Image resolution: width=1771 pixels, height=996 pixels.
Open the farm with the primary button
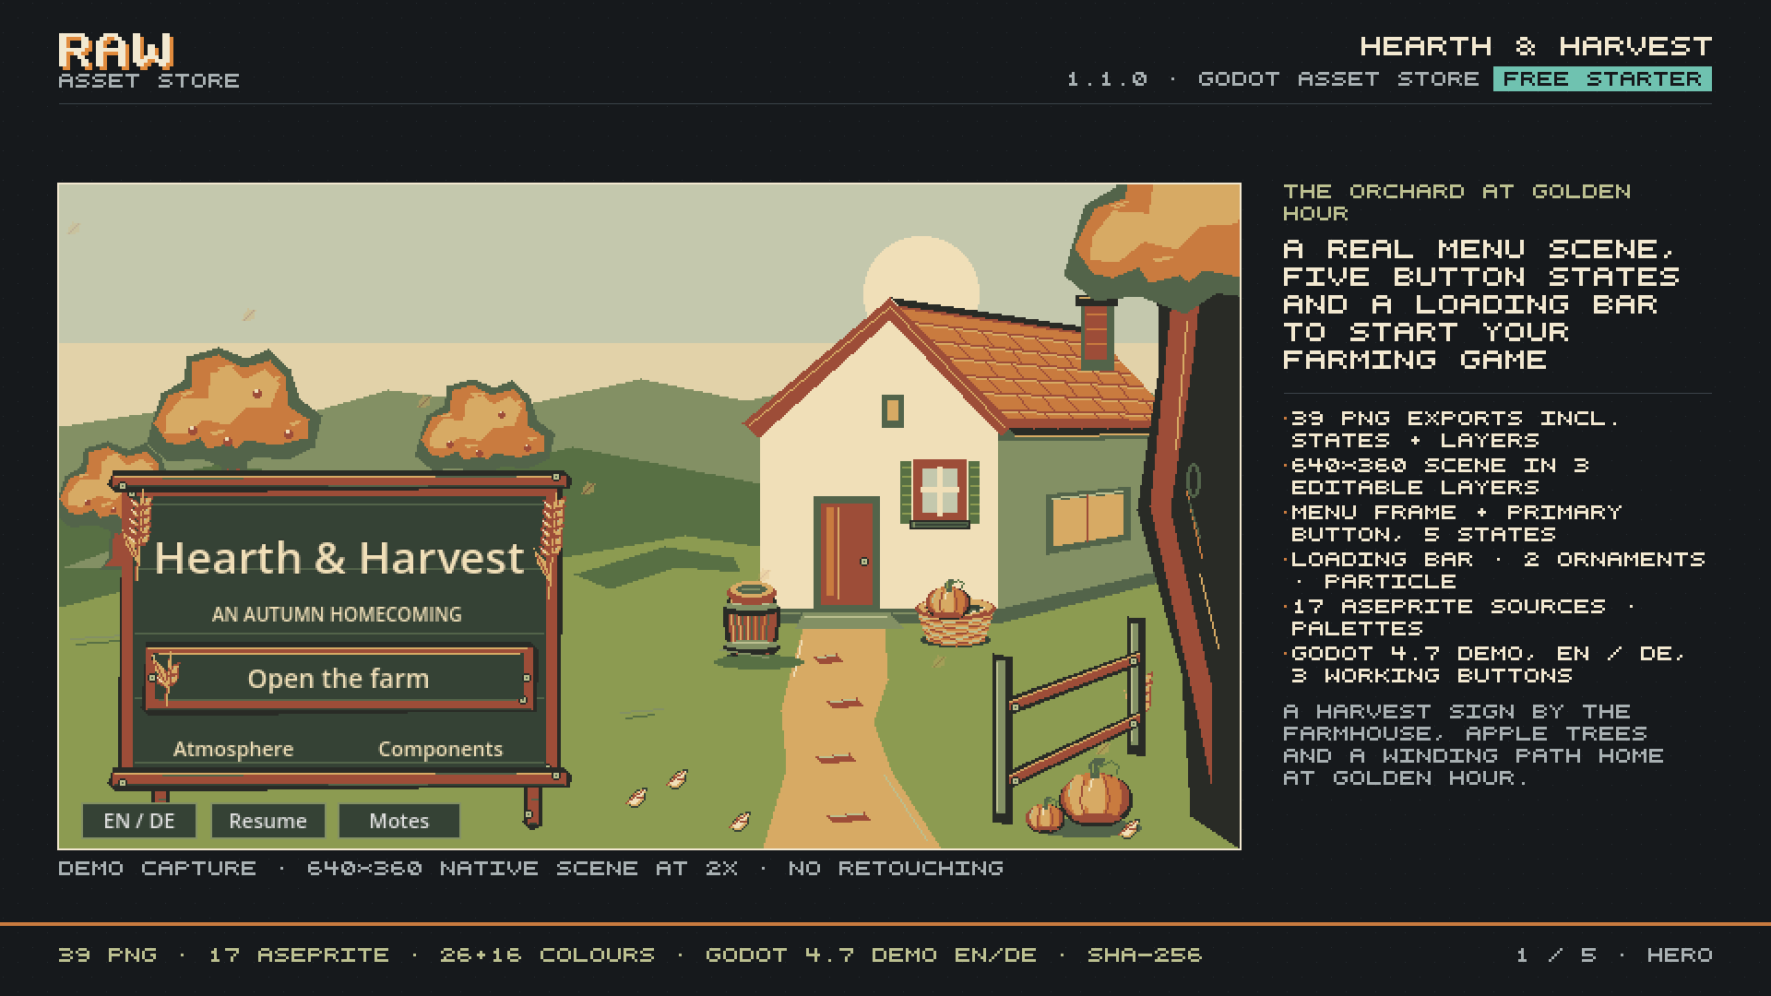tap(339, 679)
